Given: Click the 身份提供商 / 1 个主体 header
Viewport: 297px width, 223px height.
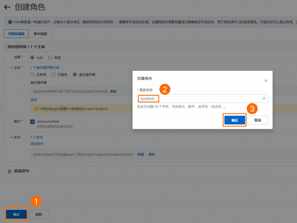Looking at the screenshot, I should (26, 47).
